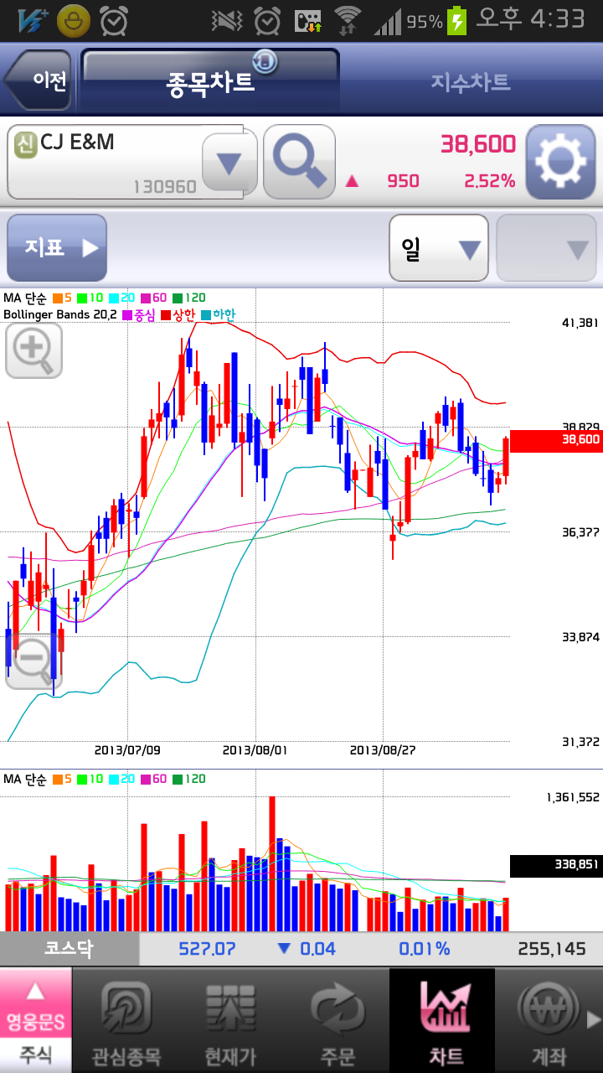Switch to the 종목차트 tab
Image resolution: width=603 pixels, height=1073 pixels.
[210, 82]
